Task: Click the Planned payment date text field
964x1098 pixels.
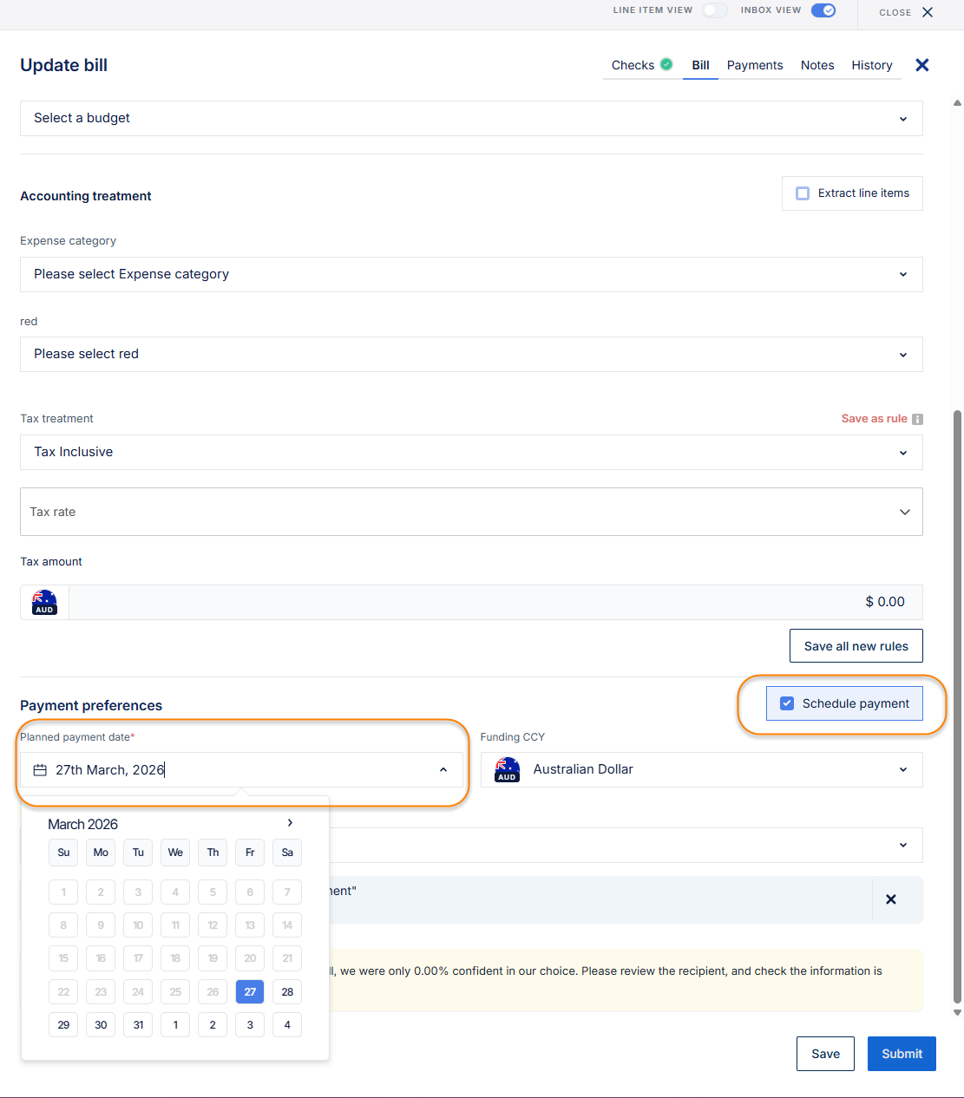Action: [241, 770]
